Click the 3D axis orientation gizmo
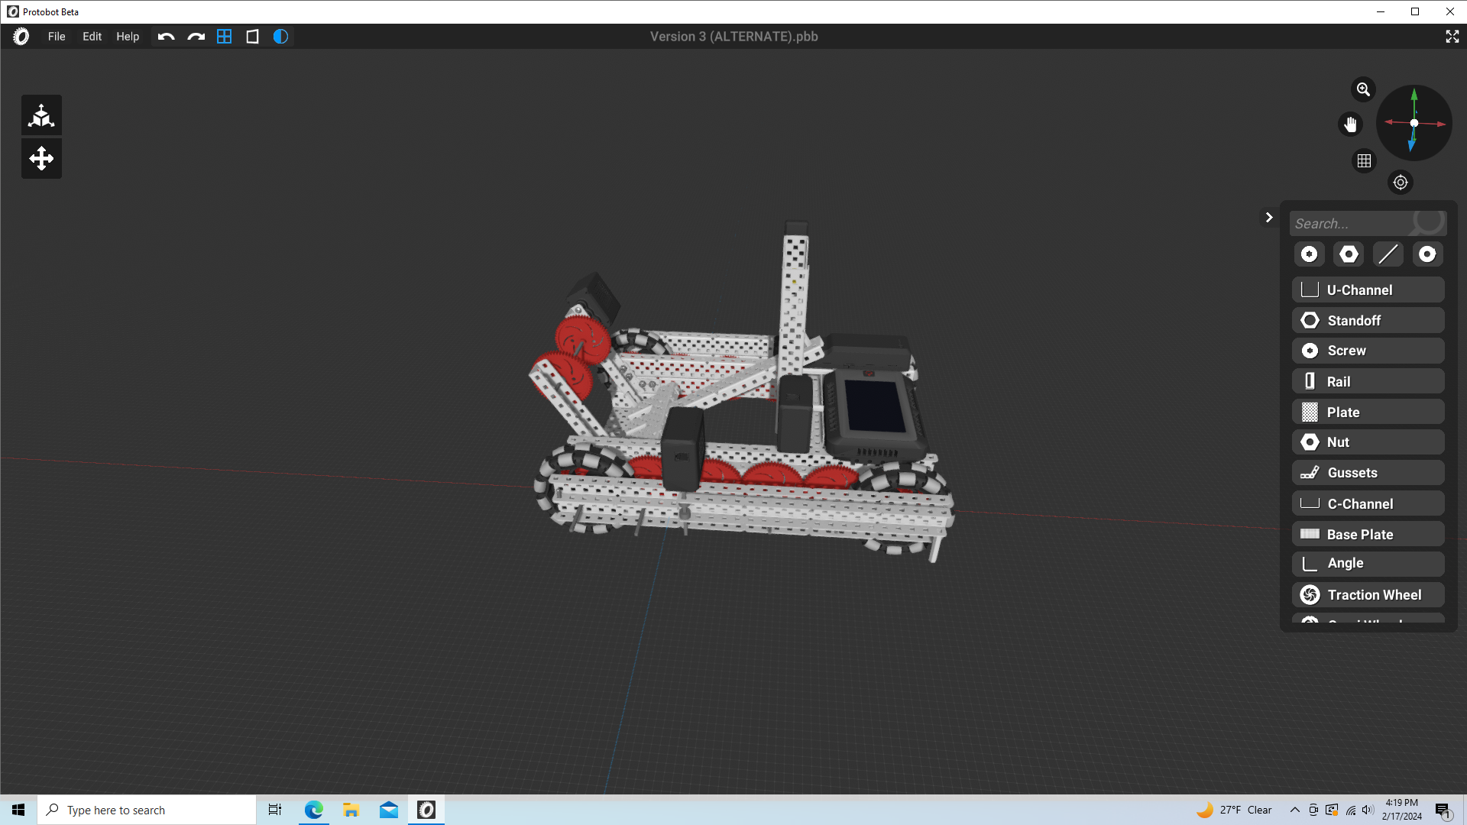This screenshot has width=1467, height=825. pos(1414,123)
